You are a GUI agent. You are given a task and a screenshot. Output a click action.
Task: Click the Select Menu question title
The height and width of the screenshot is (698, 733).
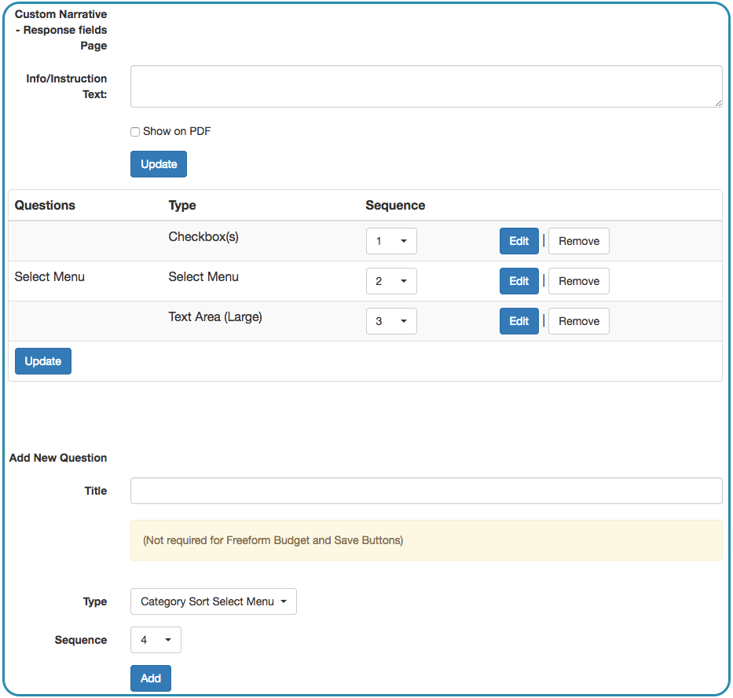coord(49,276)
